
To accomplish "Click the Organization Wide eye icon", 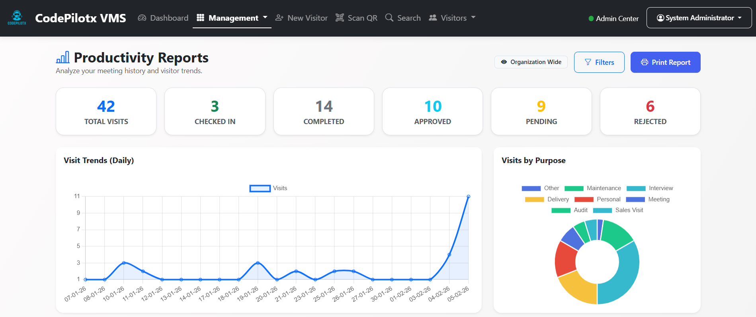I will (504, 62).
